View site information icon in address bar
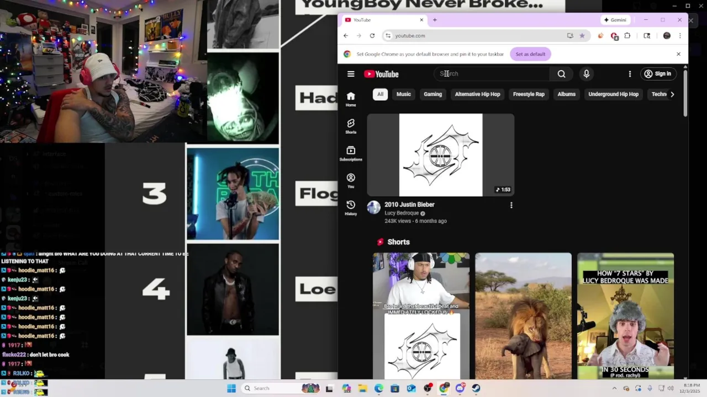 click(x=388, y=36)
